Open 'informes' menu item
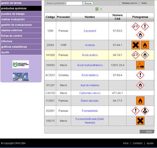 click(x=21, y=41)
